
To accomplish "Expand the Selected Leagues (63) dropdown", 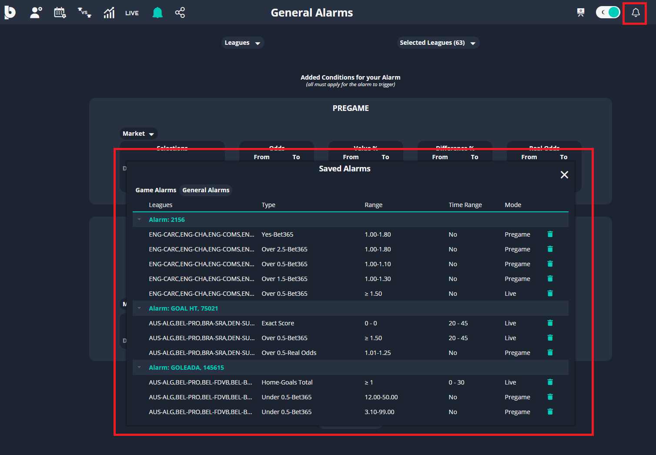I will [x=438, y=43].
